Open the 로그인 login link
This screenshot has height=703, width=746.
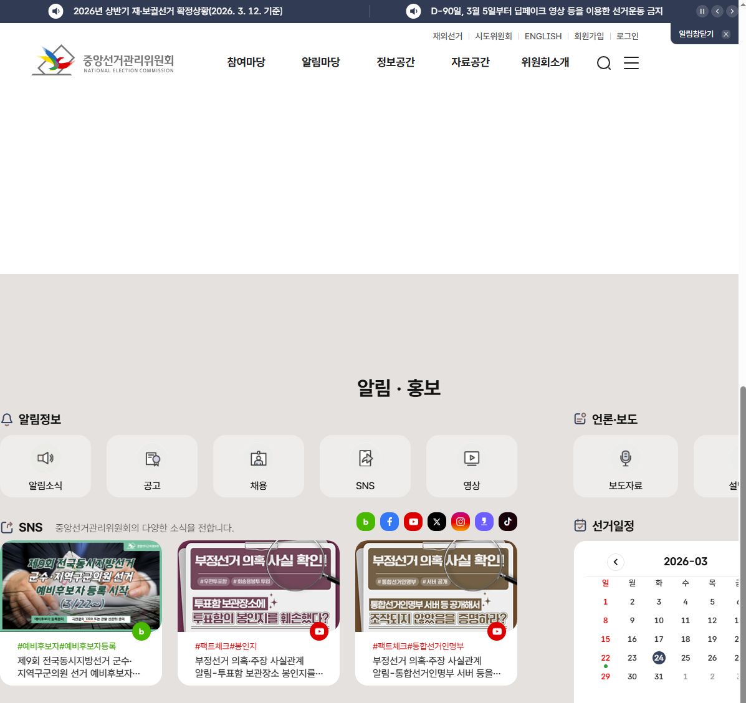coord(627,36)
